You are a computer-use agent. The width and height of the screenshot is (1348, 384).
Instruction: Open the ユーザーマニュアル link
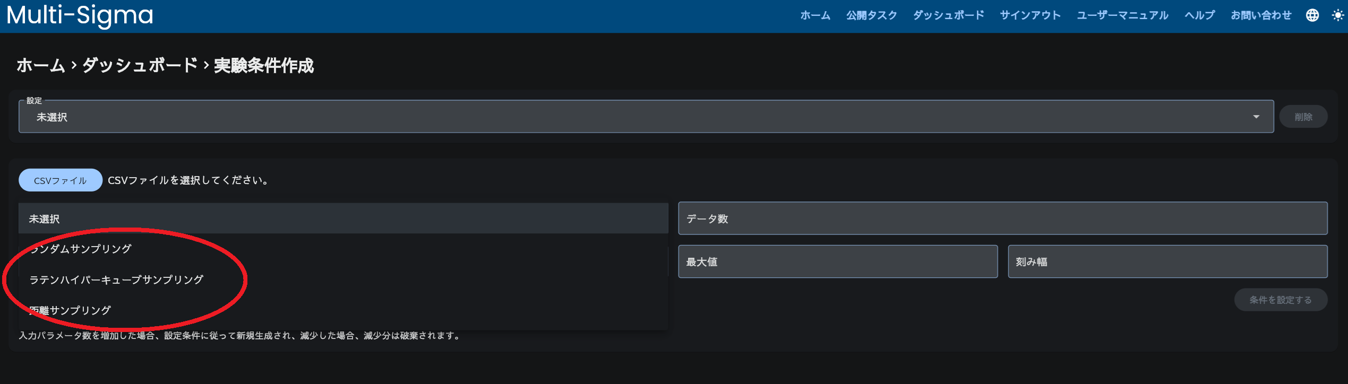pos(1122,15)
